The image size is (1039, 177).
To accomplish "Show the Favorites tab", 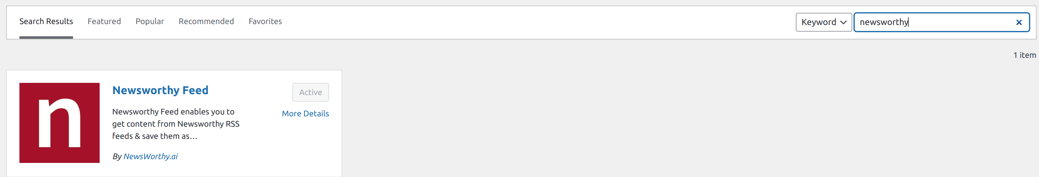I will (x=265, y=21).
